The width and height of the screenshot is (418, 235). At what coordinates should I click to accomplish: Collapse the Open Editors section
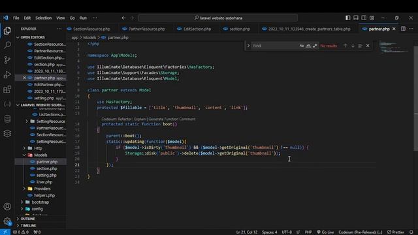[18, 37]
